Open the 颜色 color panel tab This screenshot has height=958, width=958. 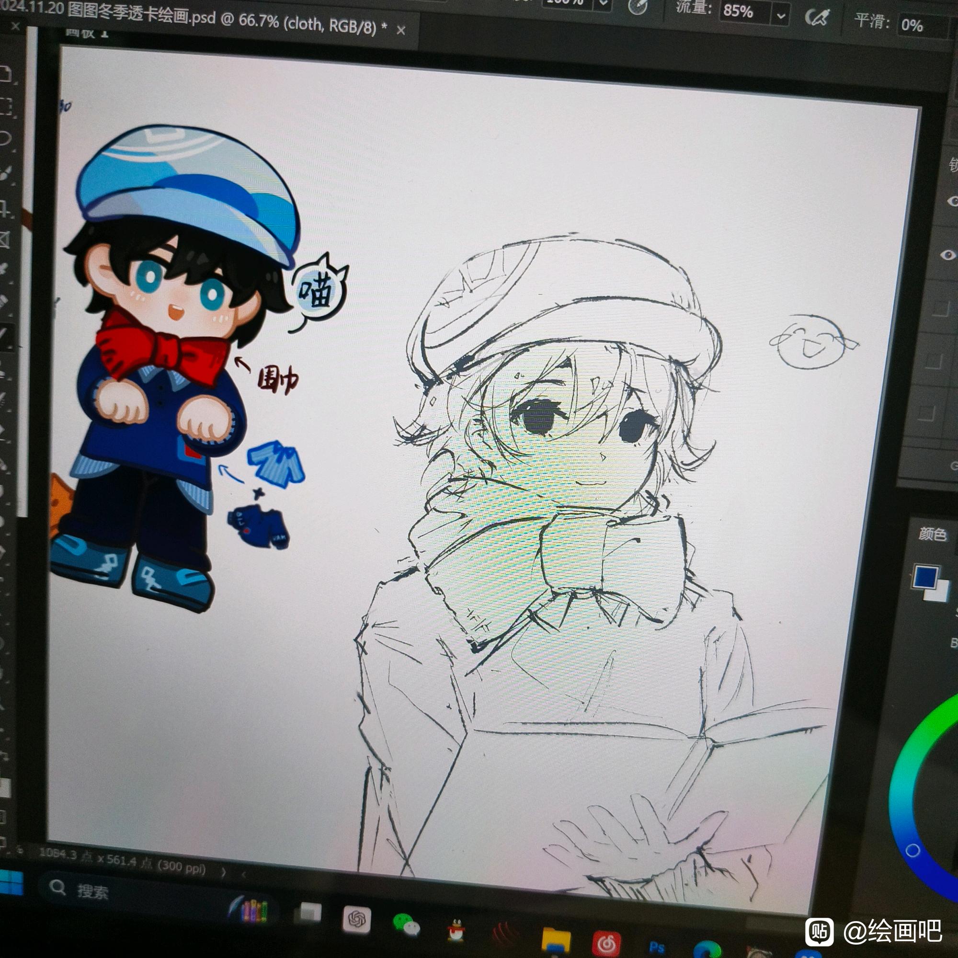(x=932, y=534)
